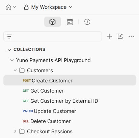
Task: Collapse the Customers folder chevron
Action: (x=15, y=70)
